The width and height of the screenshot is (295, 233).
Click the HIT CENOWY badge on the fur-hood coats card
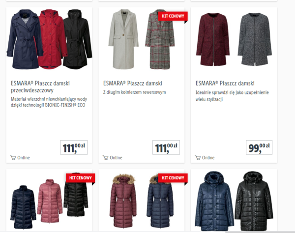click(173, 178)
